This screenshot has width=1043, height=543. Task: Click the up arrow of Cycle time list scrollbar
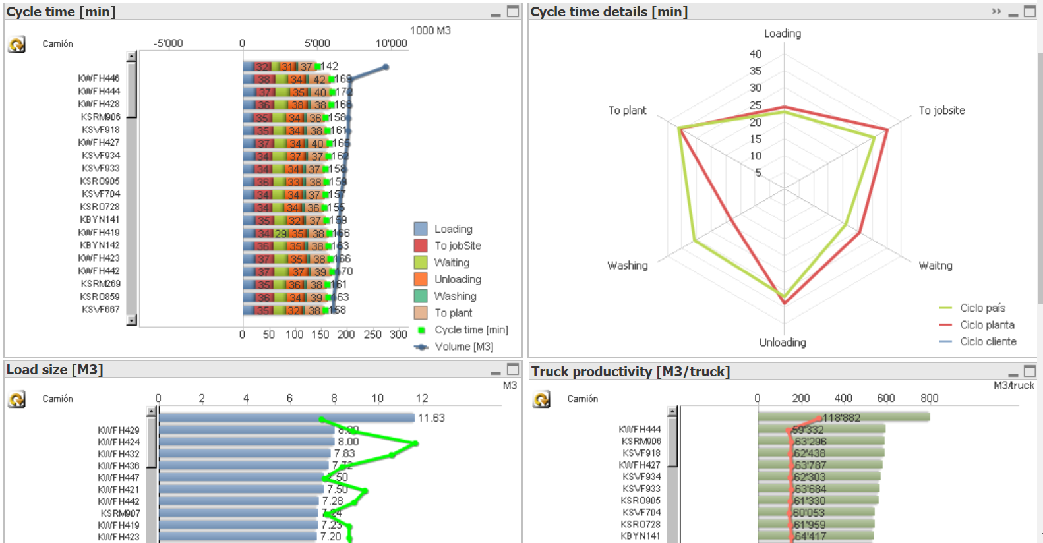click(131, 57)
